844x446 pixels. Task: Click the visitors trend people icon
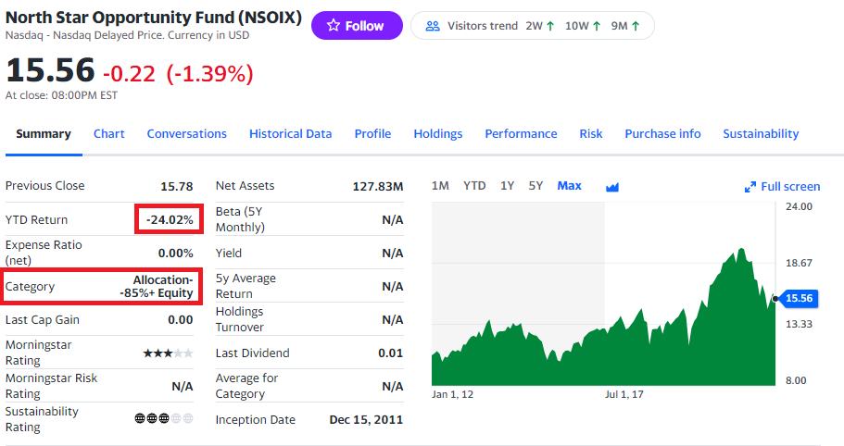pos(433,26)
